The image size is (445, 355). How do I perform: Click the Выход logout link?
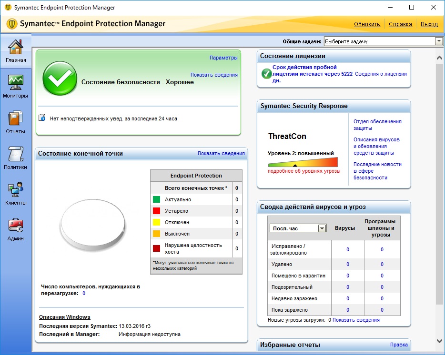(x=429, y=24)
